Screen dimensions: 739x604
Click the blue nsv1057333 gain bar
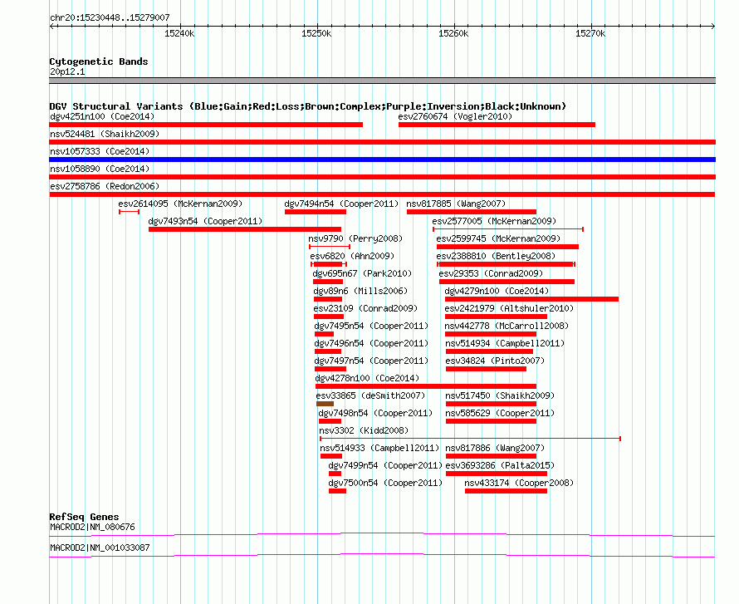click(x=382, y=160)
